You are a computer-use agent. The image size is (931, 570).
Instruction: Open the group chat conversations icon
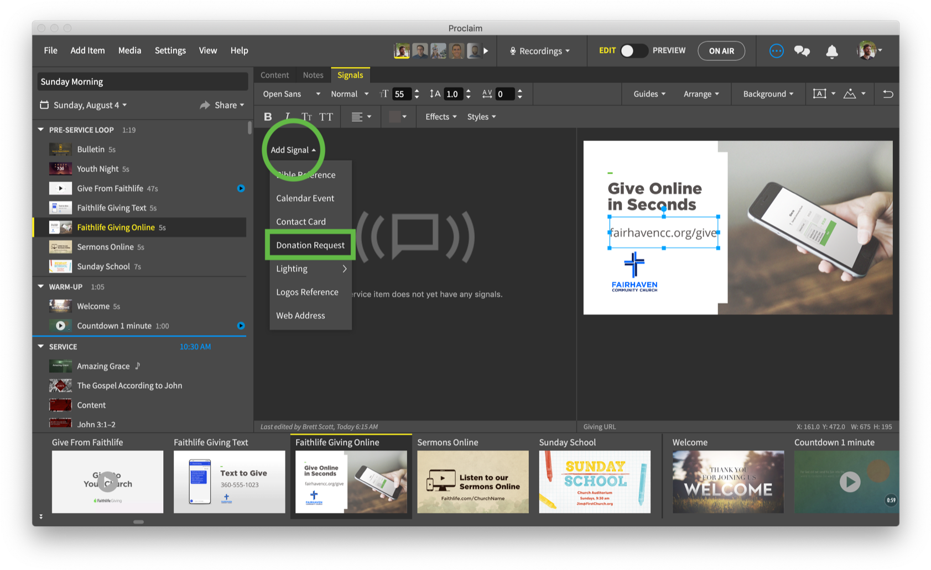click(x=802, y=51)
